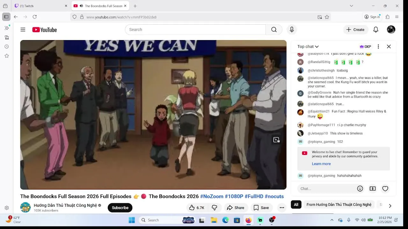Dislike the video with thumbs down
The image size is (408, 229).
point(215,208)
